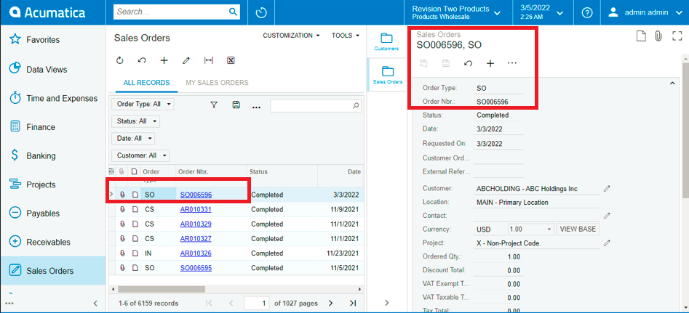
Task: Add a new record in list toolbar
Action: pos(164,60)
